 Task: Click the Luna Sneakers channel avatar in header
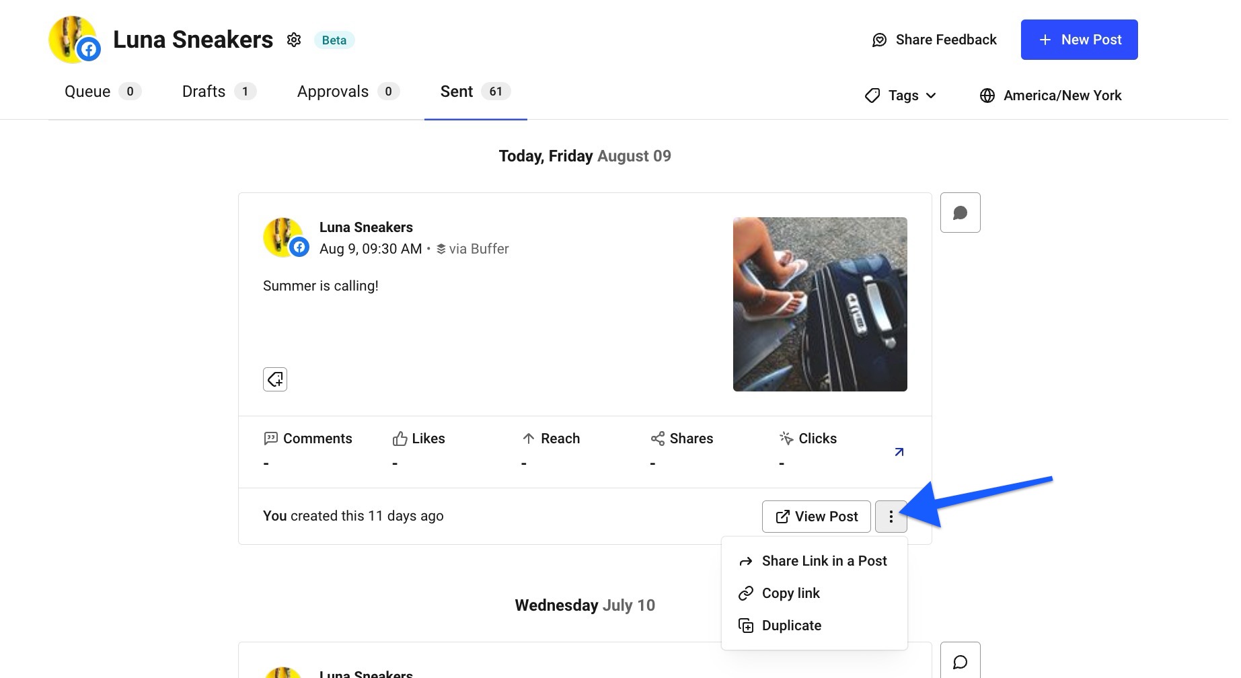[x=74, y=40]
